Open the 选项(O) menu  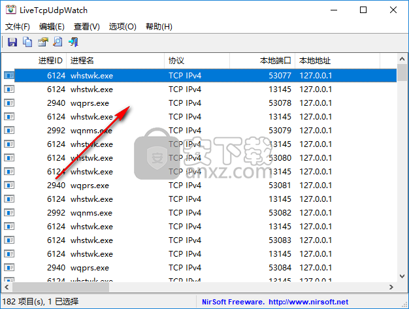pyautogui.click(x=122, y=27)
